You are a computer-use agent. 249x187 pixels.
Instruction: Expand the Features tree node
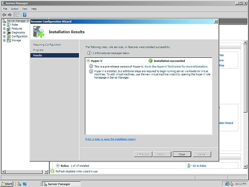click(4, 29)
